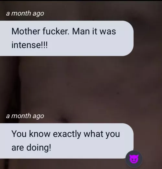Click the first 'a month ago' timestamp
This screenshot has width=162, height=169.
click(25, 14)
